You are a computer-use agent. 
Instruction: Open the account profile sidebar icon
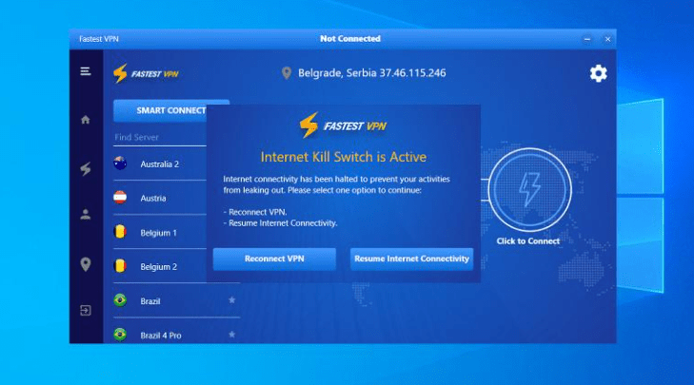click(86, 215)
